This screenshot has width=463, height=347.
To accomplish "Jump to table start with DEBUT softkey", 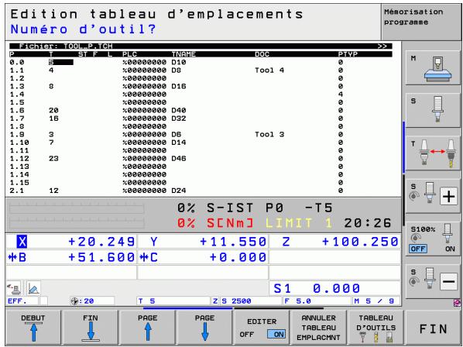I will coord(33,327).
